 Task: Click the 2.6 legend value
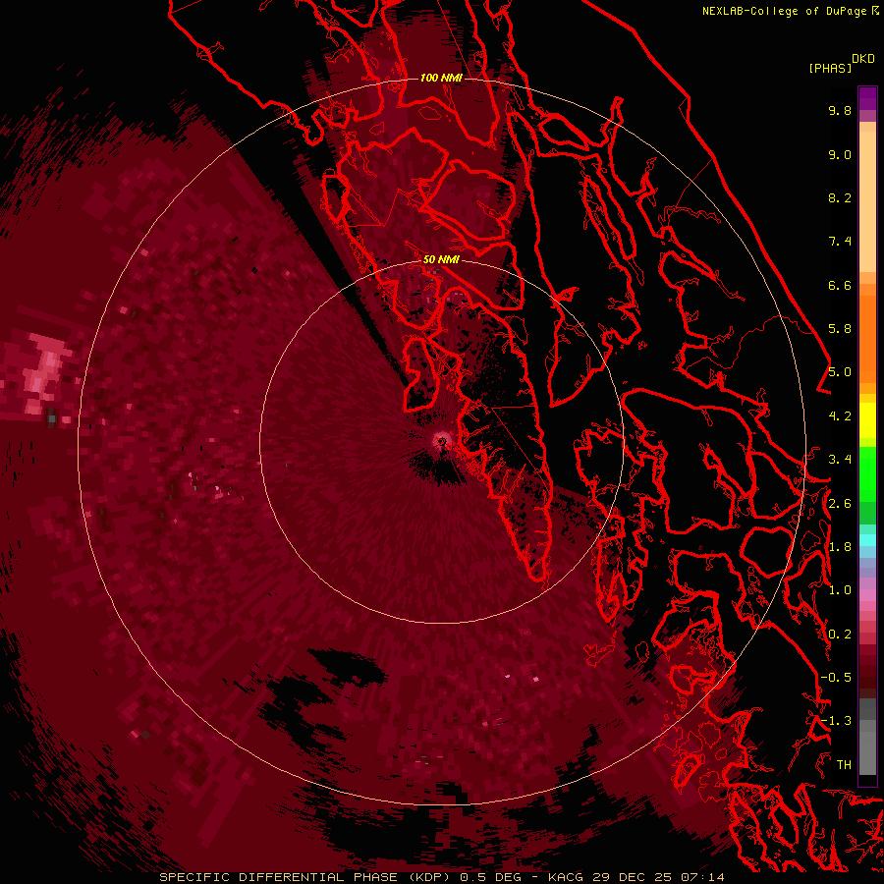pyautogui.click(x=840, y=504)
